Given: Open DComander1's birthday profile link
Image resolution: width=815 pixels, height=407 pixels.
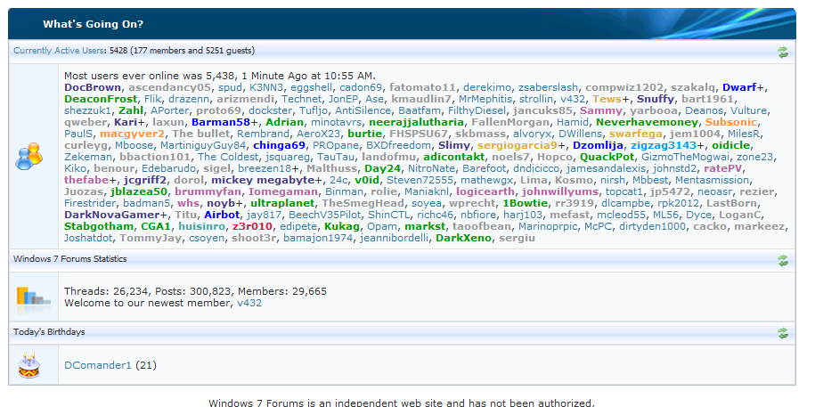Looking at the screenshot, I should [98, 365].
